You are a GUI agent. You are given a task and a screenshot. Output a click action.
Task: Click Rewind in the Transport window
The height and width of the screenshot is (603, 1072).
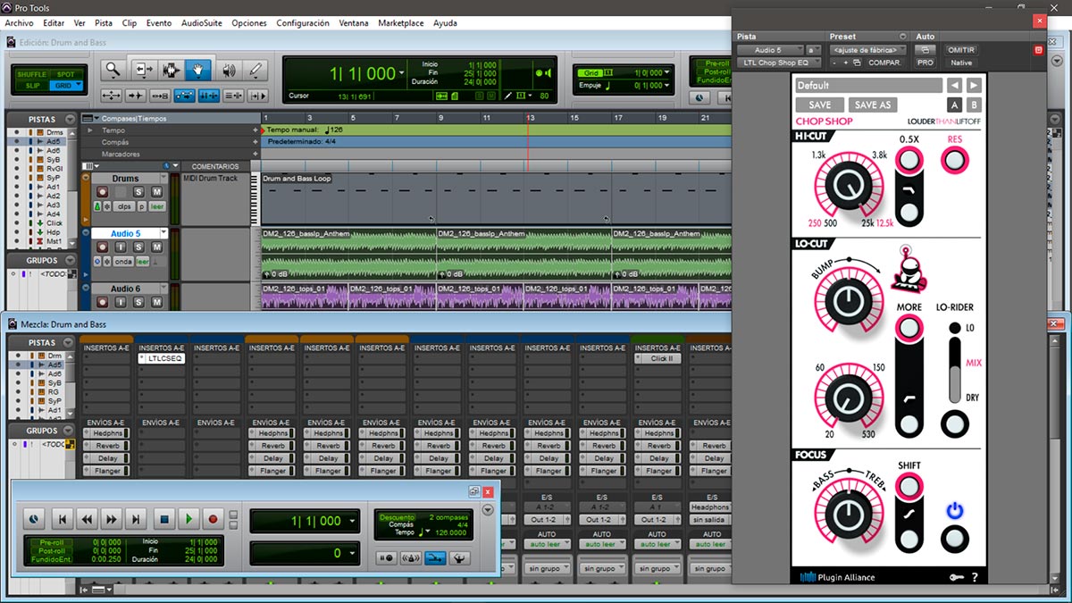point(87,518)
